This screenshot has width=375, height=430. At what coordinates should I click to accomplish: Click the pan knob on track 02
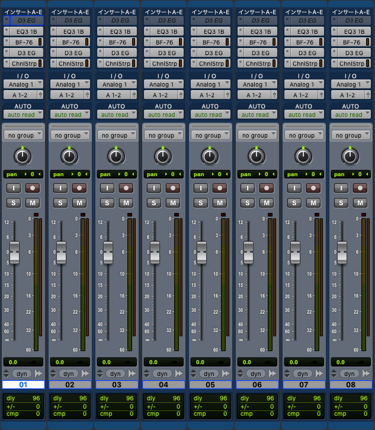69,156
